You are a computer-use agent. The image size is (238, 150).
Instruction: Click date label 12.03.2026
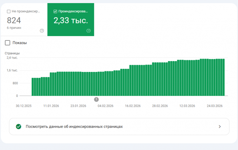click(187, 106)
